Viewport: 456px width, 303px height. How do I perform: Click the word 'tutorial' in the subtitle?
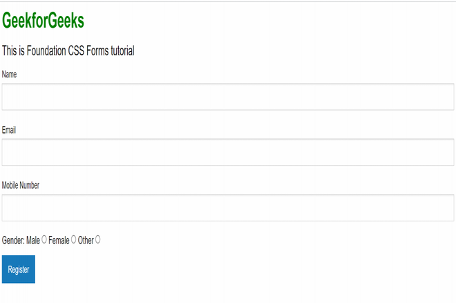122,50
